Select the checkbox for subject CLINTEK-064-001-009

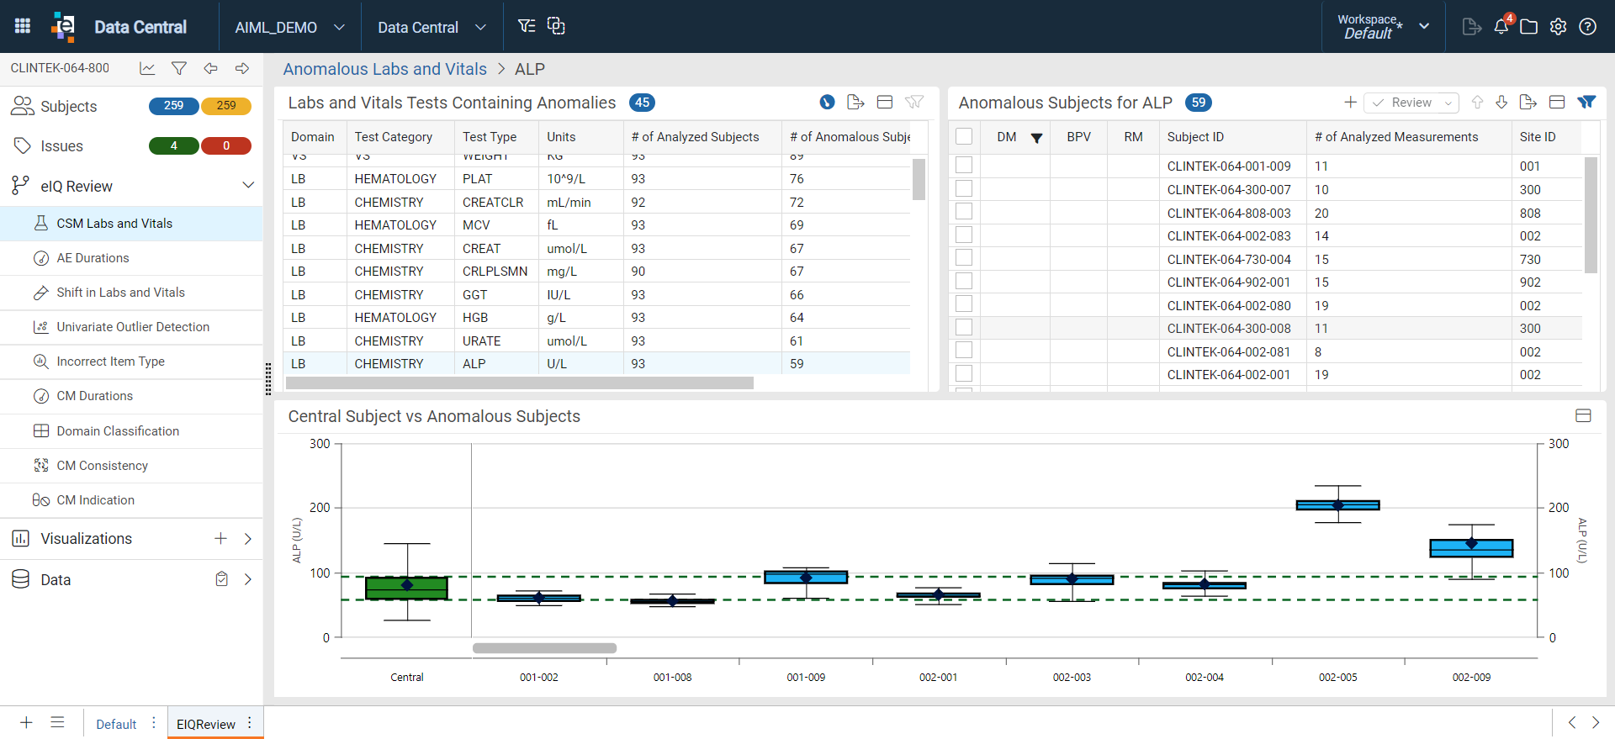click(964, 166)
